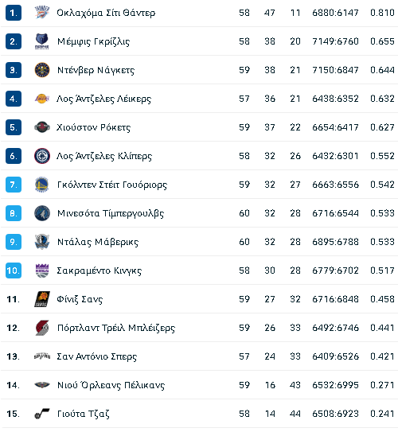The image size is (398, 432).
Task: Click the Houston Rockets team logo
Action: pos(42,127)
